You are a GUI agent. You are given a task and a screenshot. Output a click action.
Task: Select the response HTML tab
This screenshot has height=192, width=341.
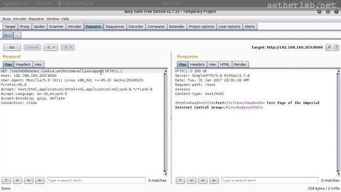pyautogui.click(x=225, y=65)
